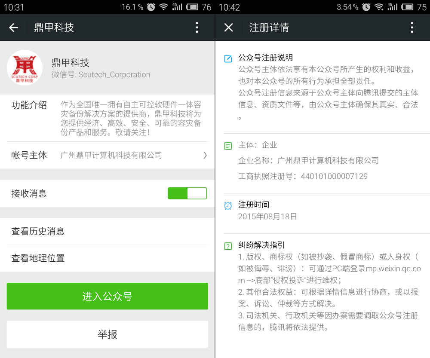Tap the battery icon in right status bar
The height and width of the screenshot is (358, 430).
407,7
